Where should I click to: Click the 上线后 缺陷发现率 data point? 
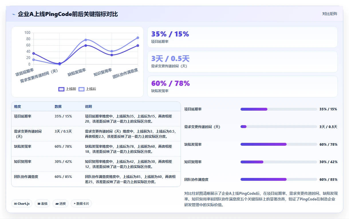86,40
